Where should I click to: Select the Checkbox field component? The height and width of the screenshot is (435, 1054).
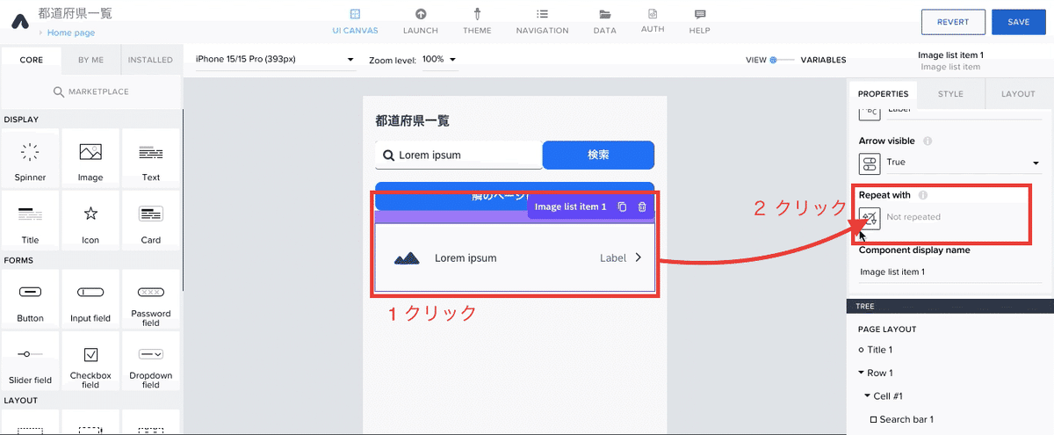[90, 362]
